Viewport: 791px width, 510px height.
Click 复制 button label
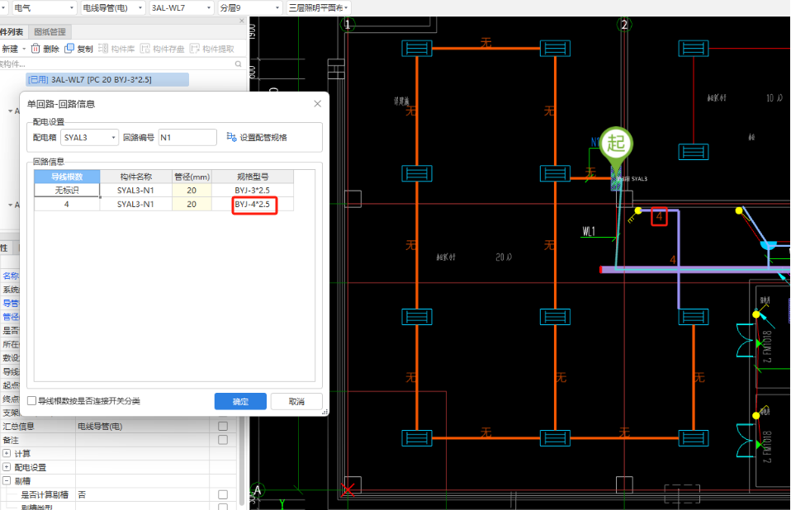click(x=85, y=49)
